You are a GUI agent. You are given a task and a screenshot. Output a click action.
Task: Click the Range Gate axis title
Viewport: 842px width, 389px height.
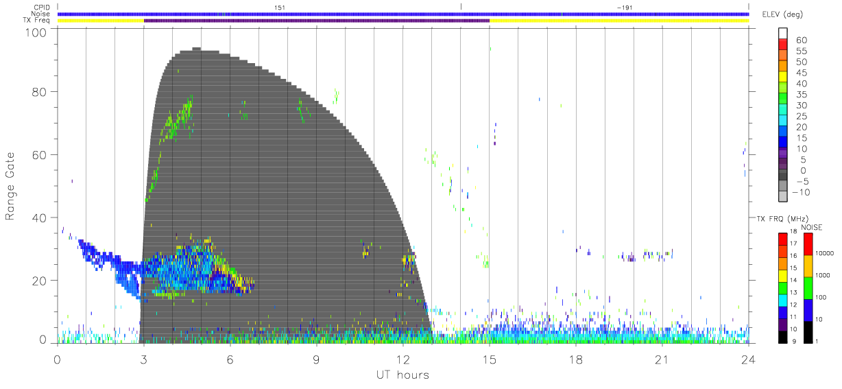(11, 186)
